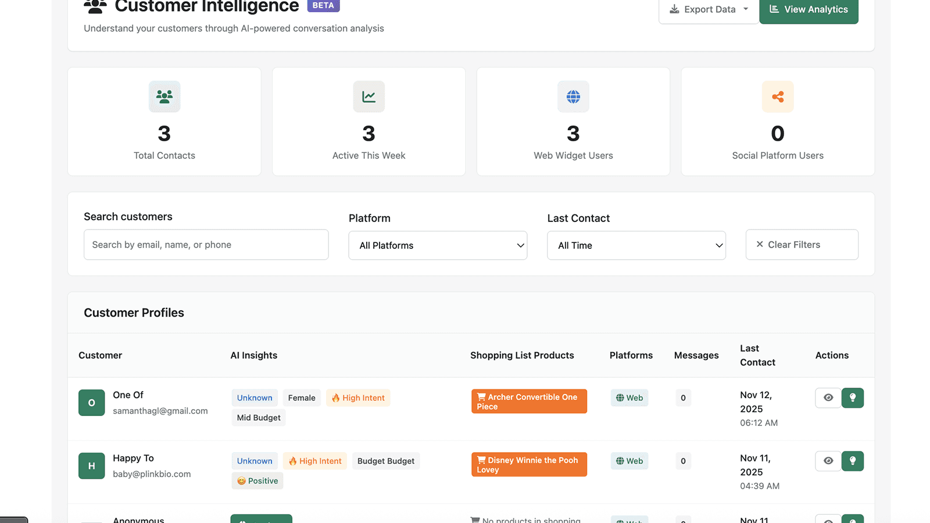View profile details with eye icon for One Of
930x523 pixels.
tap(828, 397)
